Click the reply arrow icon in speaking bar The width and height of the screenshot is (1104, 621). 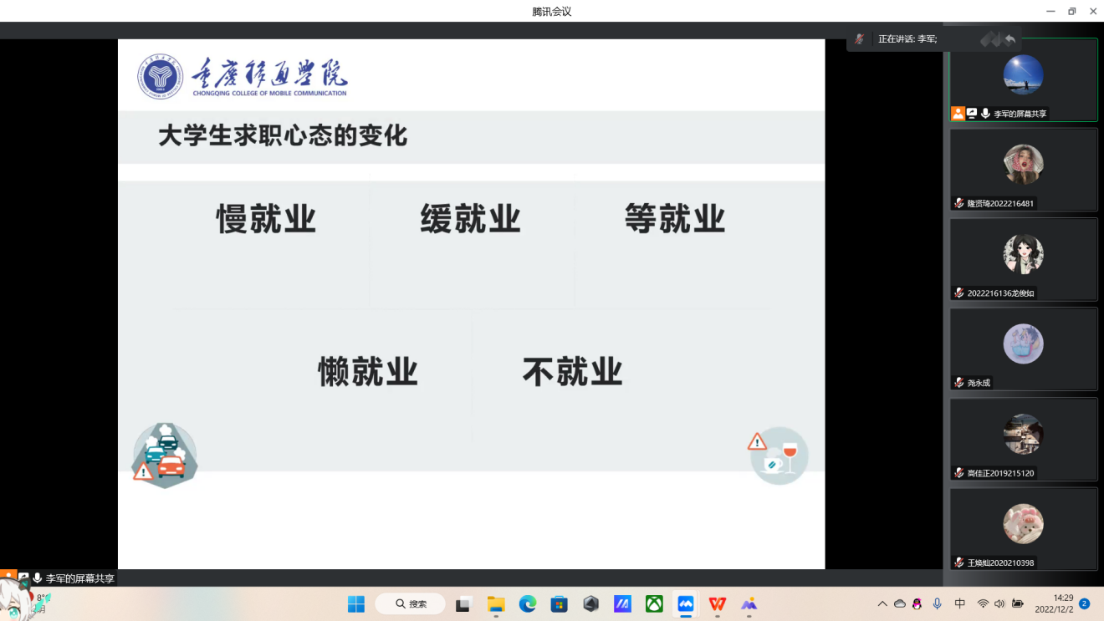[x=1010, y=39]
